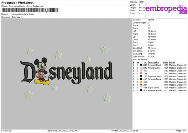188x133 pixels.
Task: Click the "Brand" column header
Action: pos(172,62)
